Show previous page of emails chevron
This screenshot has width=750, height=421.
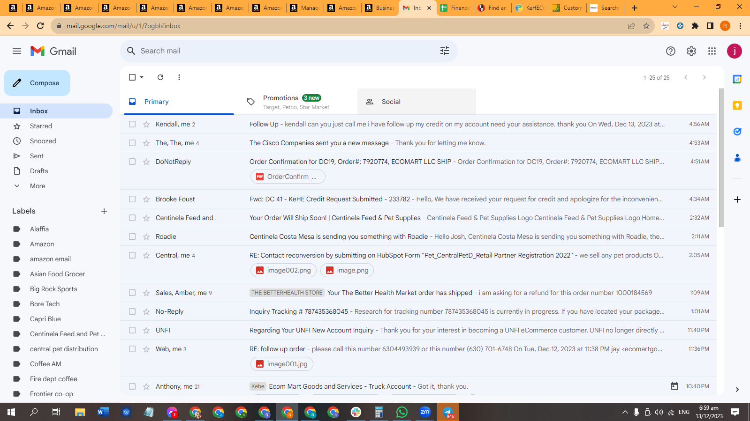click(x=686, y=77)
